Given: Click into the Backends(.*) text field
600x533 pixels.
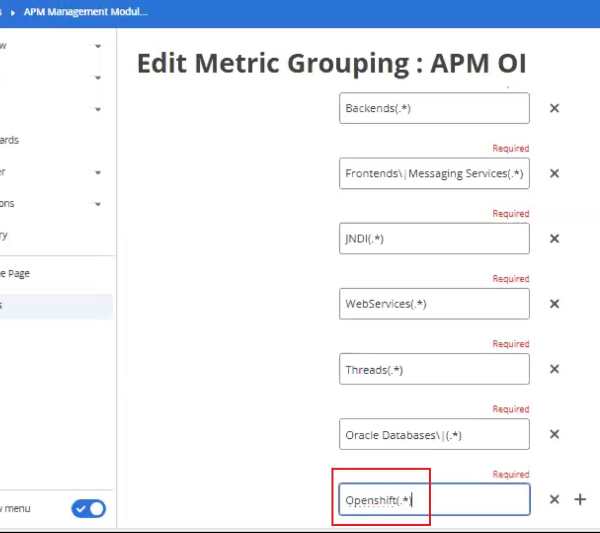Looking at the screenshot, I should coord(434,108).
